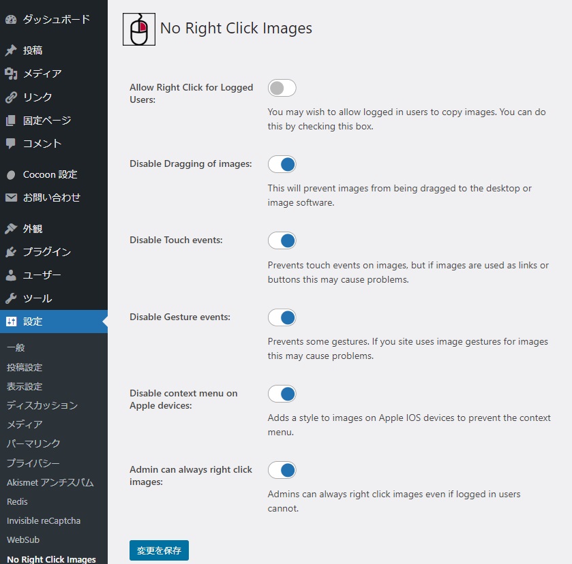572x564 pixels.
Task: Open WebSub submenu link
Action: click(23, 539)
